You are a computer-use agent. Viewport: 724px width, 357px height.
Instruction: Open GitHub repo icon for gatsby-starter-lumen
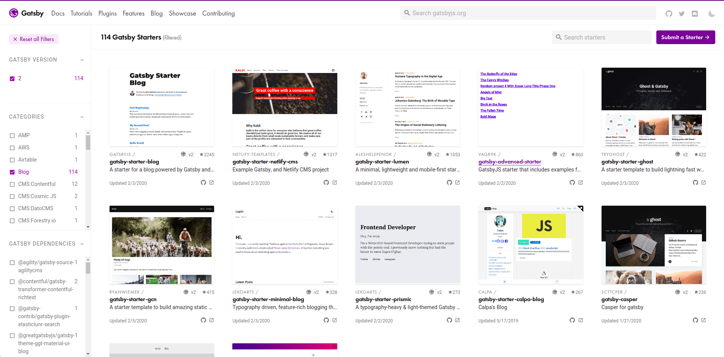(x=449, y=182)
